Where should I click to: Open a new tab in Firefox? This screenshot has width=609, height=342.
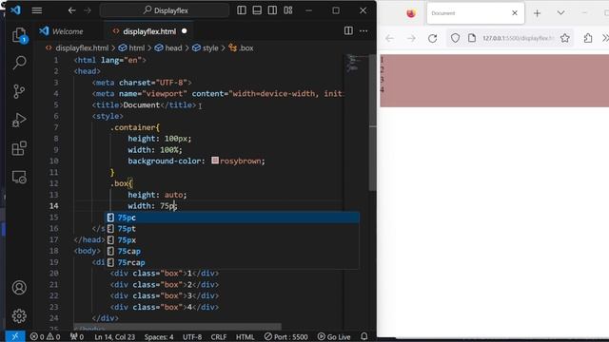pyautogui.click(x=537, y=13)
